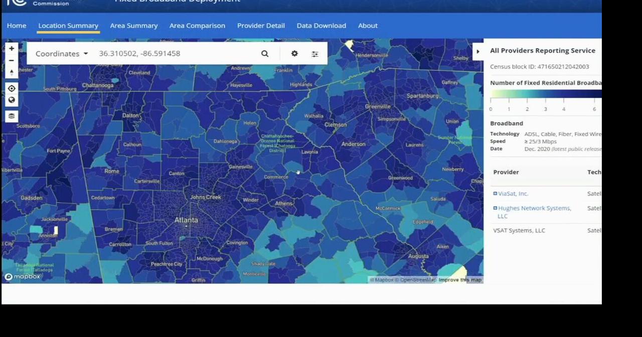Open settings gear in search bar
The image size is (642, 337).
click(x=294, y=54)
